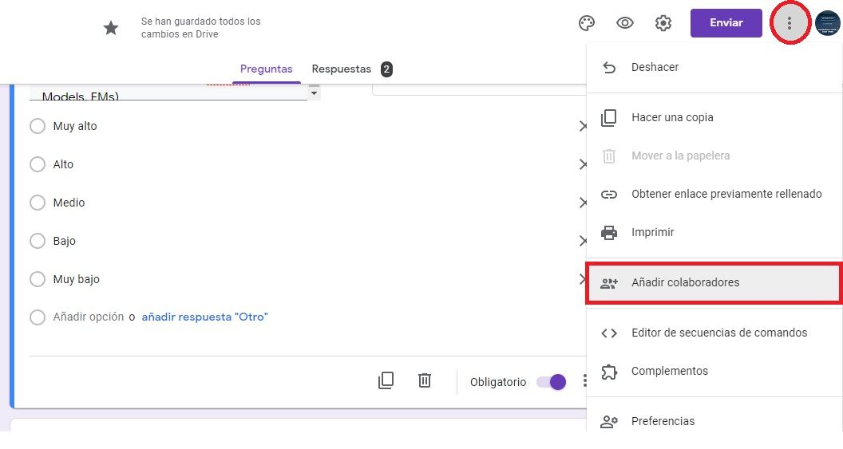Click the Respuestas count badge 2

[x=386, y=69]
